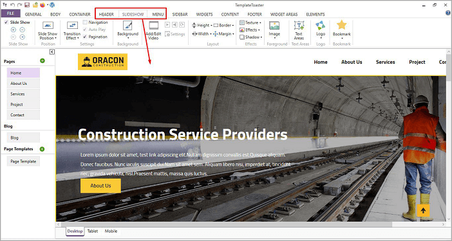Switch to Tablet preview mode
Image resolution: width=452 pixels, height=241 pixels.
(93, 231)
